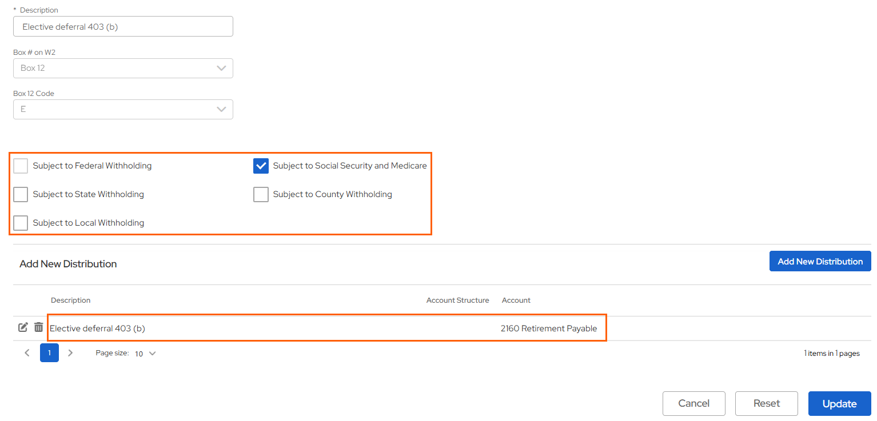
Task: Click the edit distribution pencil icon
Action: [x=23, y=327]
